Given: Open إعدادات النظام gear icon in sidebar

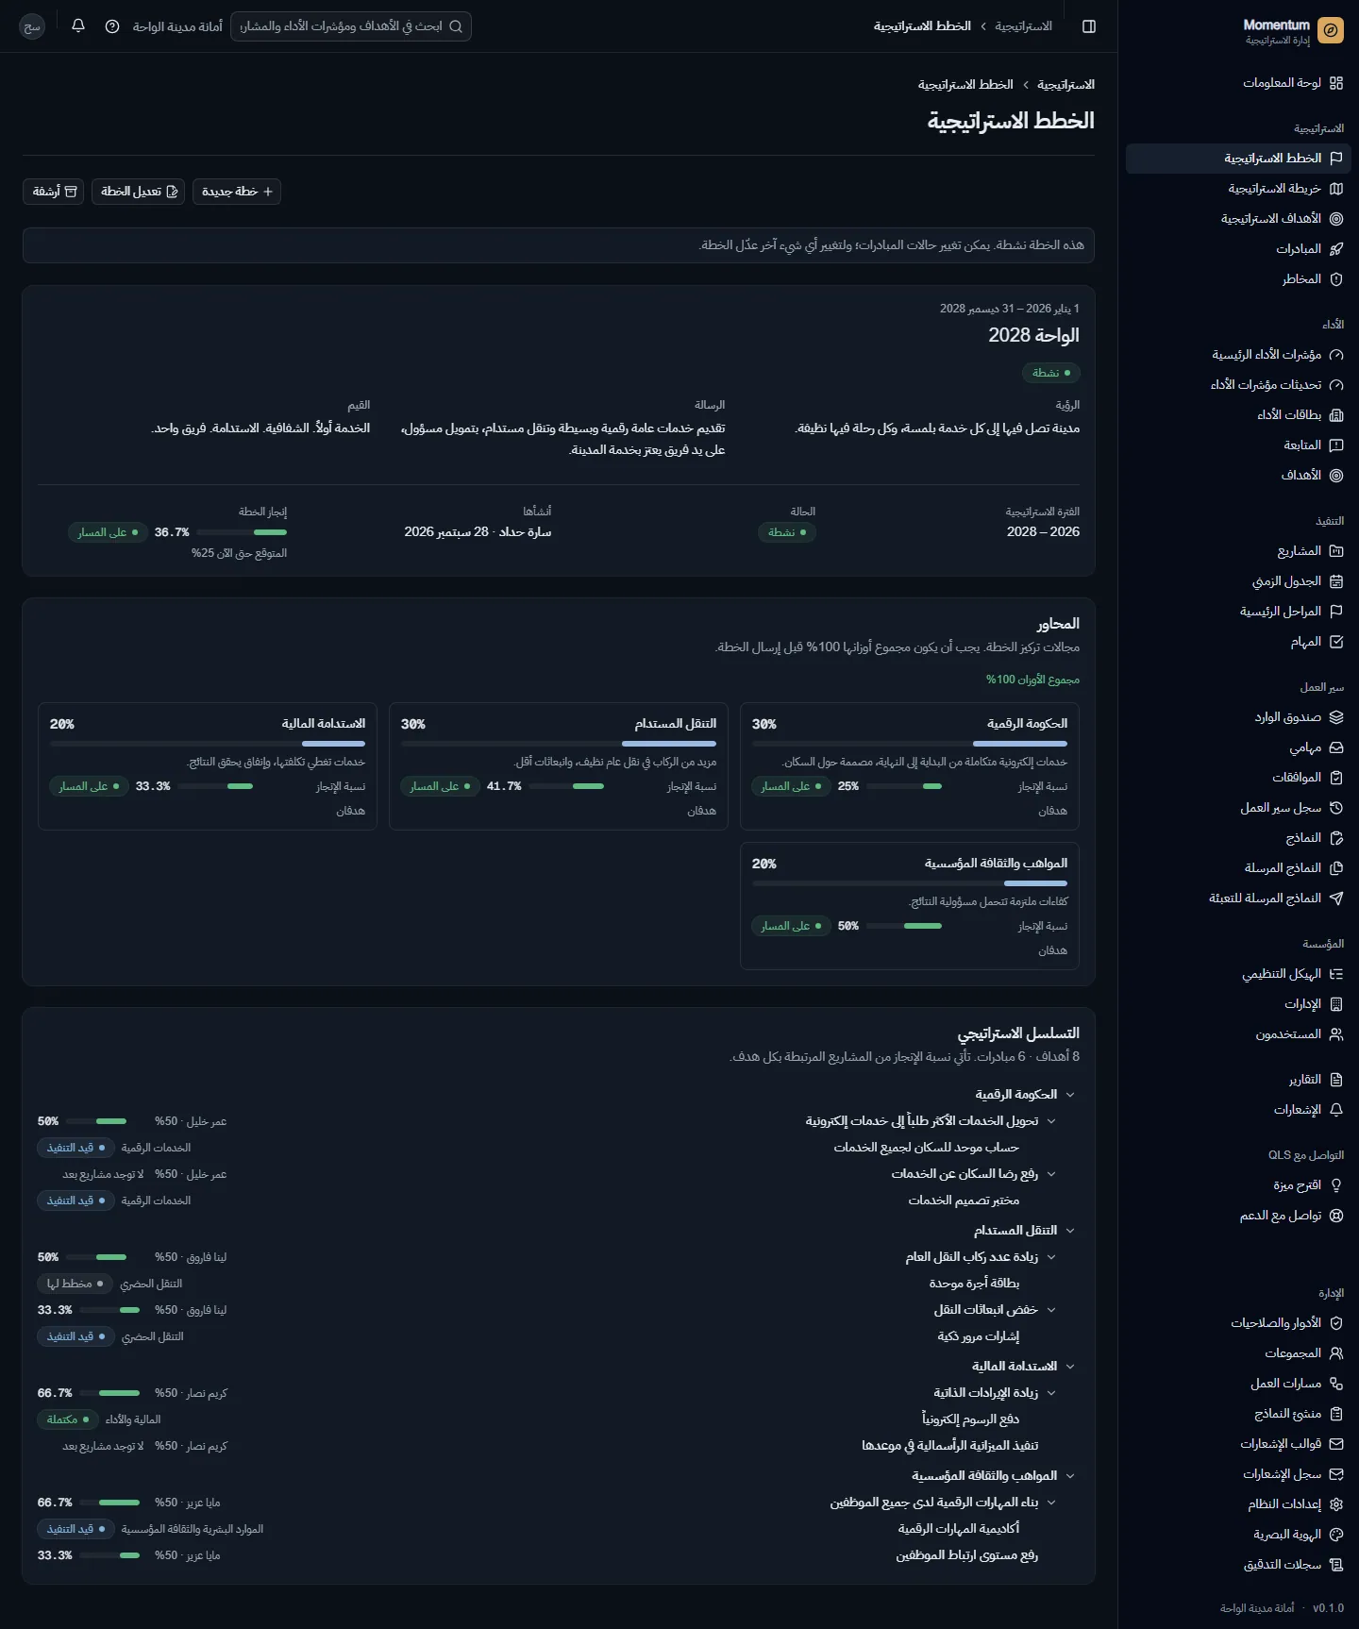Looking at the screenshot, I should 1336,1504.
